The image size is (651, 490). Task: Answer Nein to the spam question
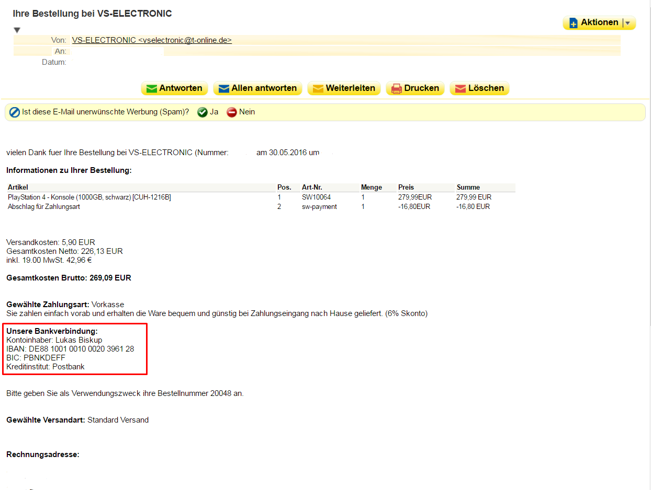[247, 112]
